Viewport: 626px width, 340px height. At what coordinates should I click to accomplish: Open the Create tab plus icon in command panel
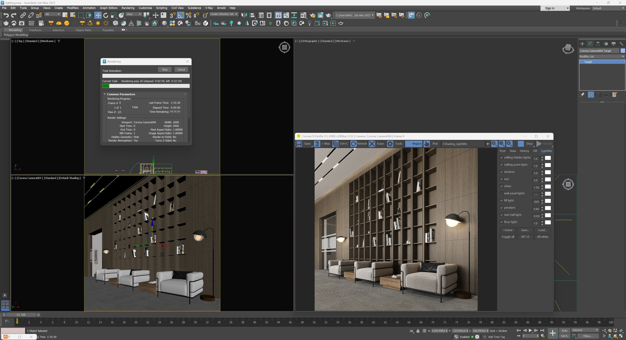coord(582,44)
